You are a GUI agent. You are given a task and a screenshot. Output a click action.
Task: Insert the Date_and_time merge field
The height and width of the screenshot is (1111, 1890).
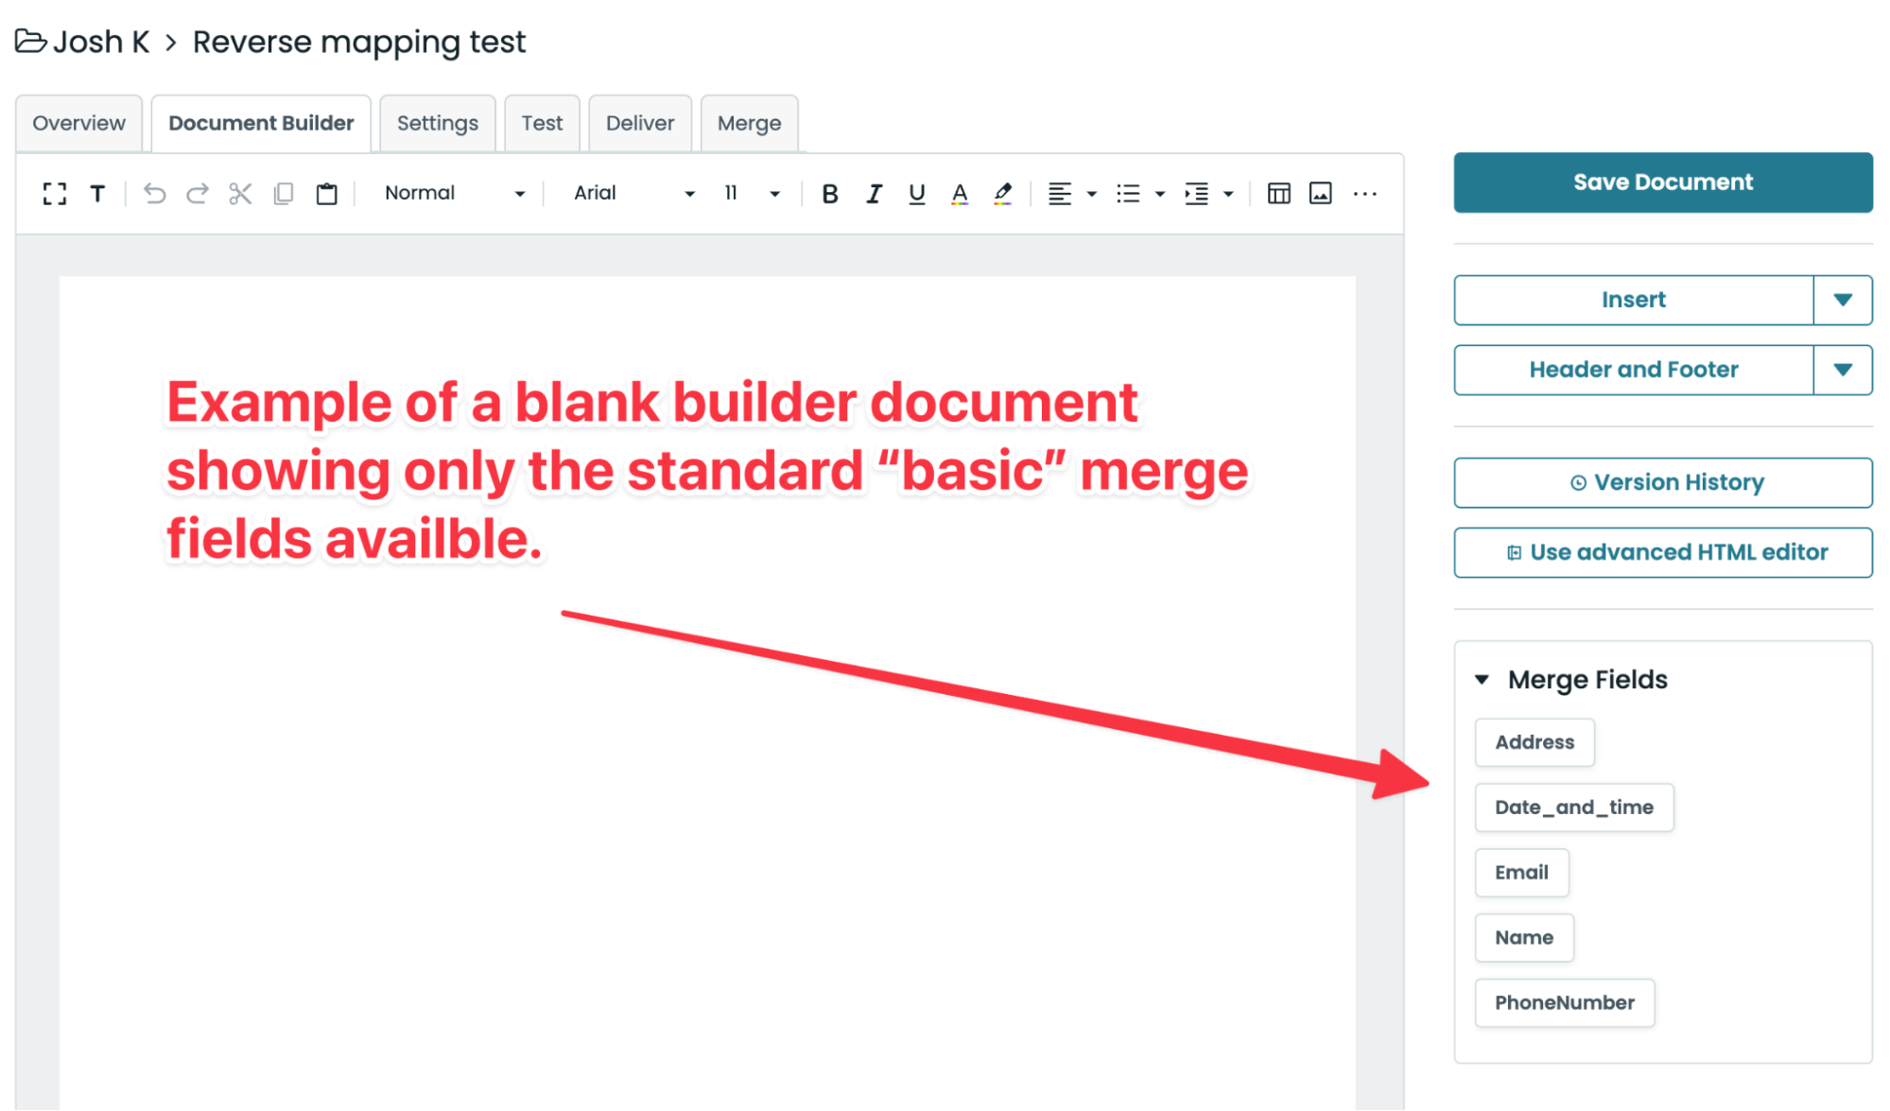click(1573, 807)
